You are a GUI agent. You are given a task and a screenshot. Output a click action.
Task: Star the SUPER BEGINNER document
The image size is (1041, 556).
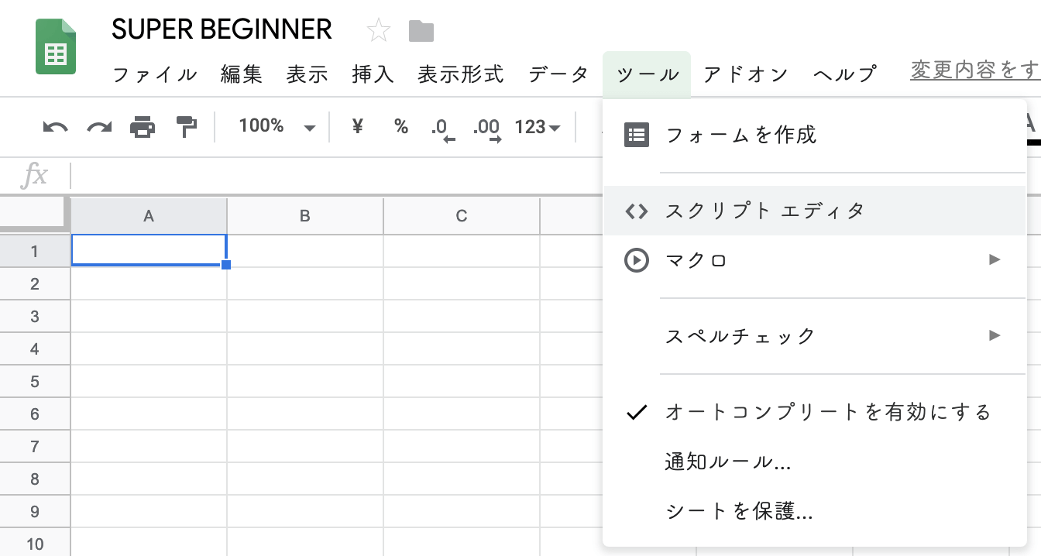click(379, 31)
